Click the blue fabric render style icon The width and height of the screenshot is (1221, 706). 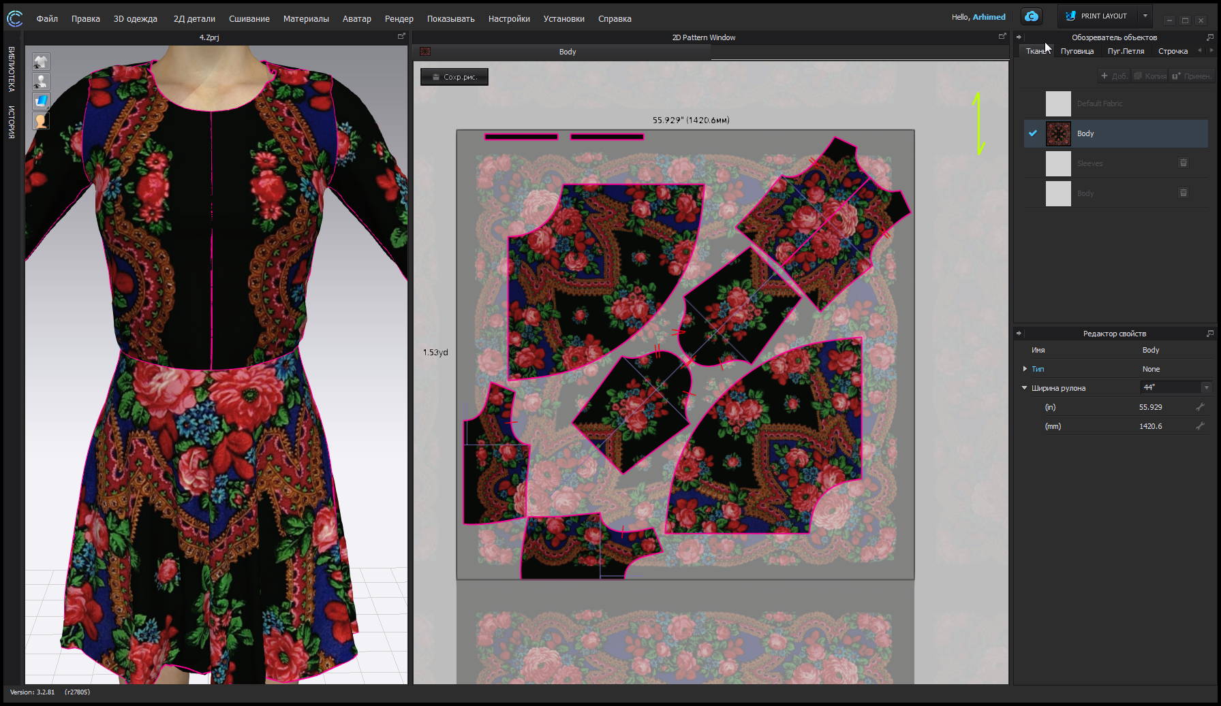[x=41, y=101]
